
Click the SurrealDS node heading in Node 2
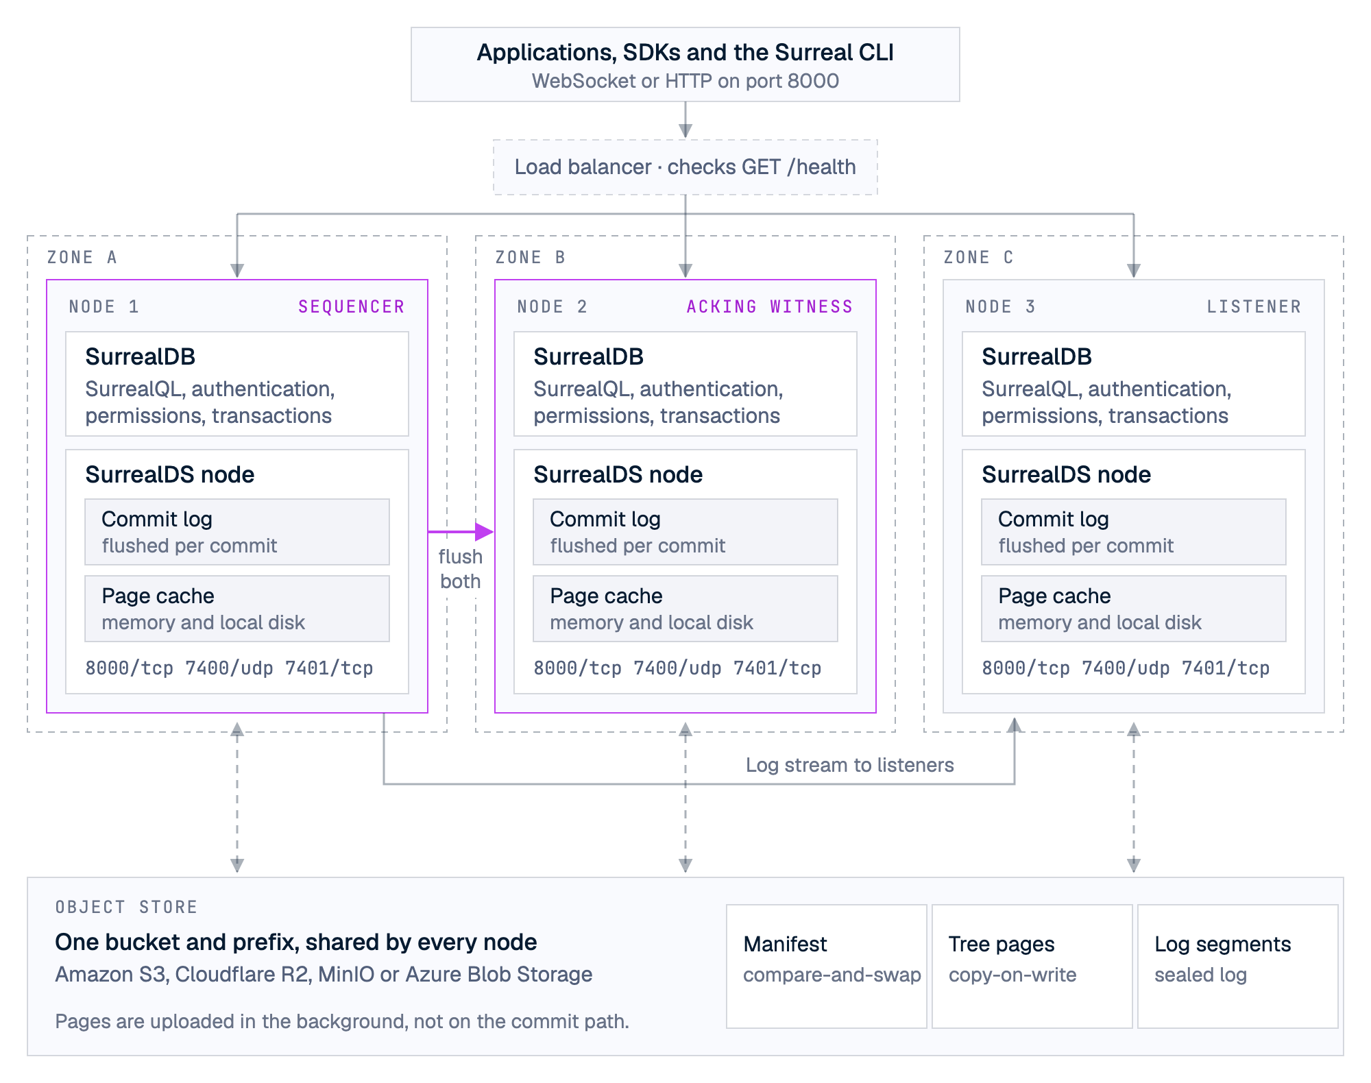point(618,474)
